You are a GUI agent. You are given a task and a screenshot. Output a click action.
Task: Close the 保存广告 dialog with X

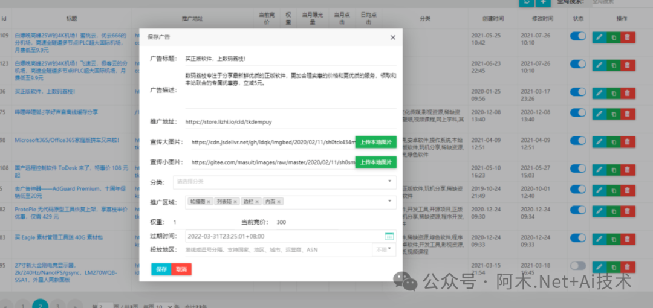click(x=393, y=37)
